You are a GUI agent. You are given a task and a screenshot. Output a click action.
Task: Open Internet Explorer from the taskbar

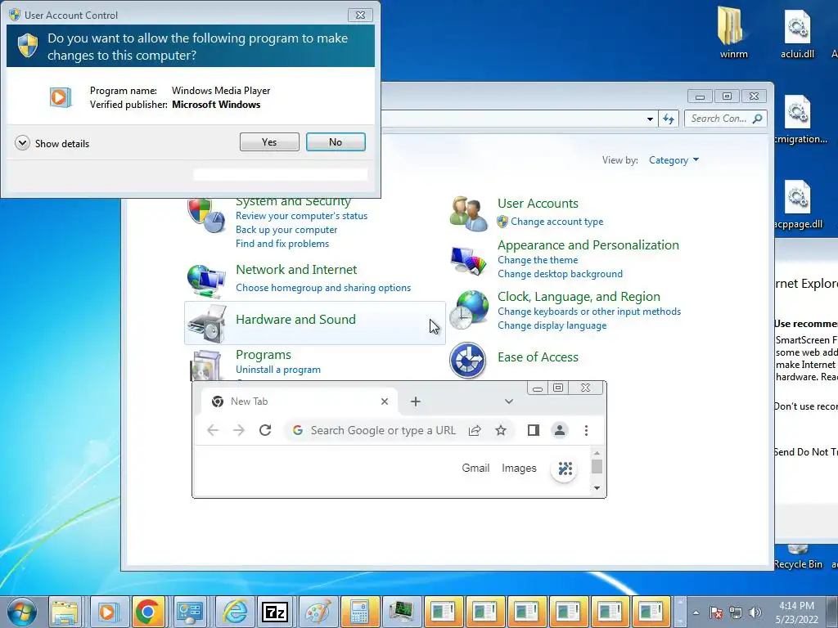pyautogui.click(x=234, y=612)
